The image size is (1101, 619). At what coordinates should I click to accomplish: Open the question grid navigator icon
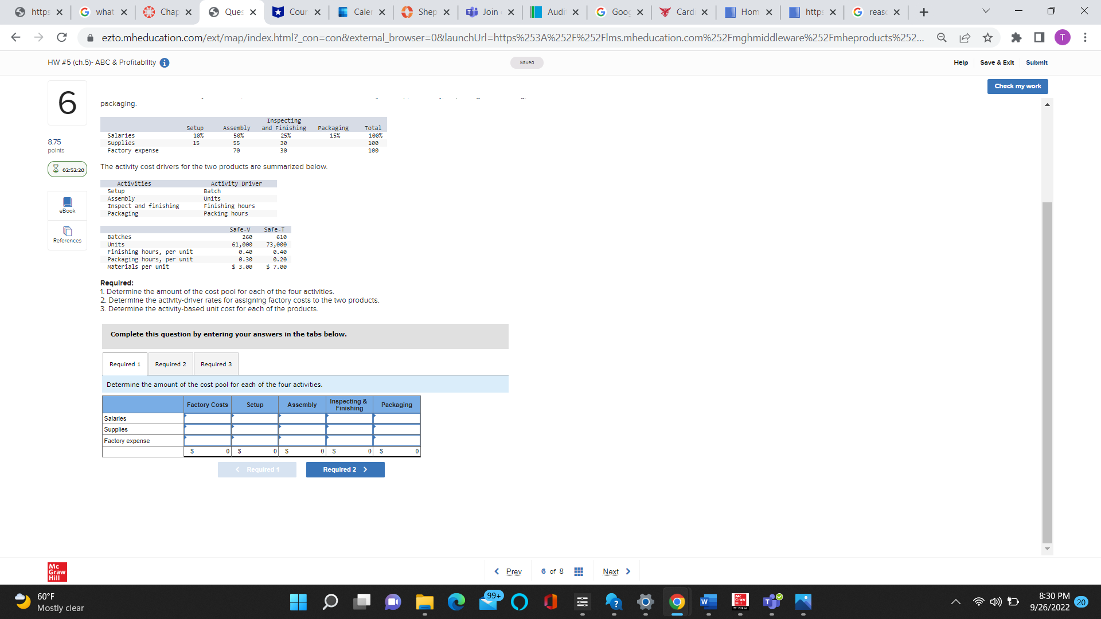click(579, 572)
